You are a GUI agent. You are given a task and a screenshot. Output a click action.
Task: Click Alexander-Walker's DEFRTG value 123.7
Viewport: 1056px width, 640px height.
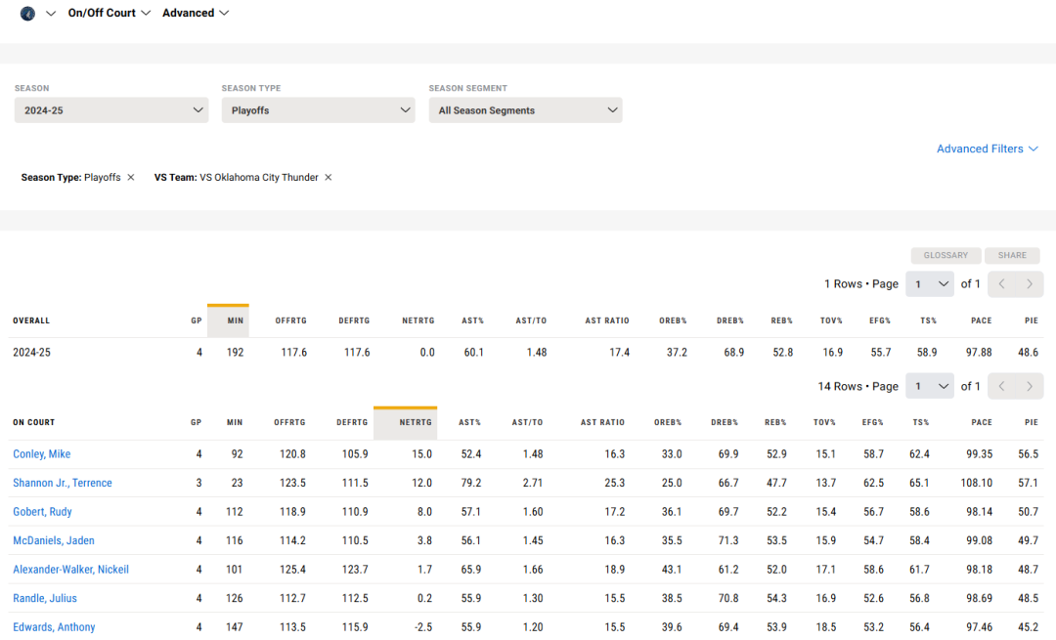pos(355,570)
